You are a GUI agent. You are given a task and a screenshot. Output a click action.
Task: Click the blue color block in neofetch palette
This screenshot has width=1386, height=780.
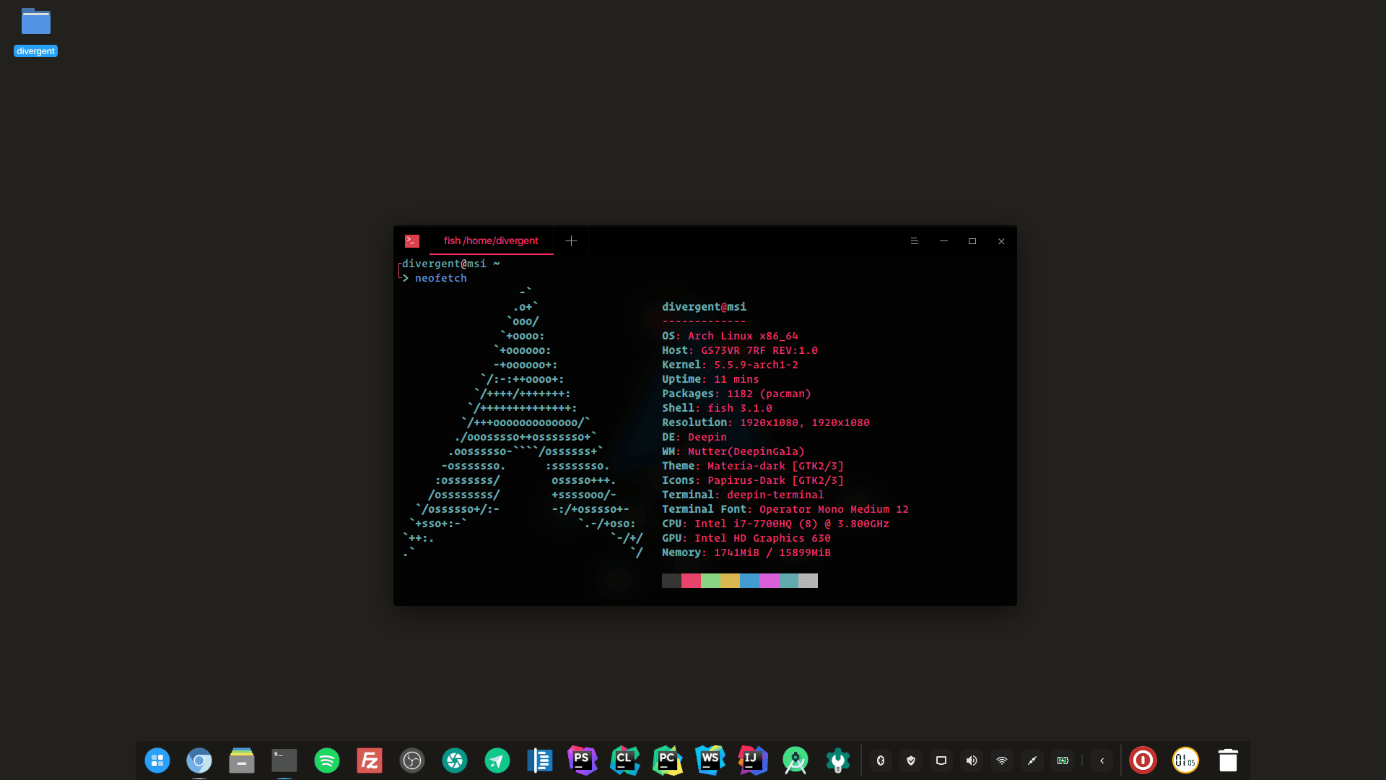[x=749, y=581]
